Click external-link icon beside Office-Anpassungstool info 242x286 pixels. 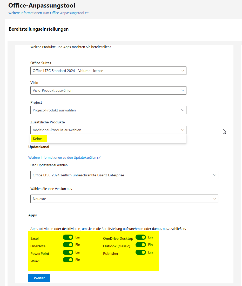coord(87,13)
